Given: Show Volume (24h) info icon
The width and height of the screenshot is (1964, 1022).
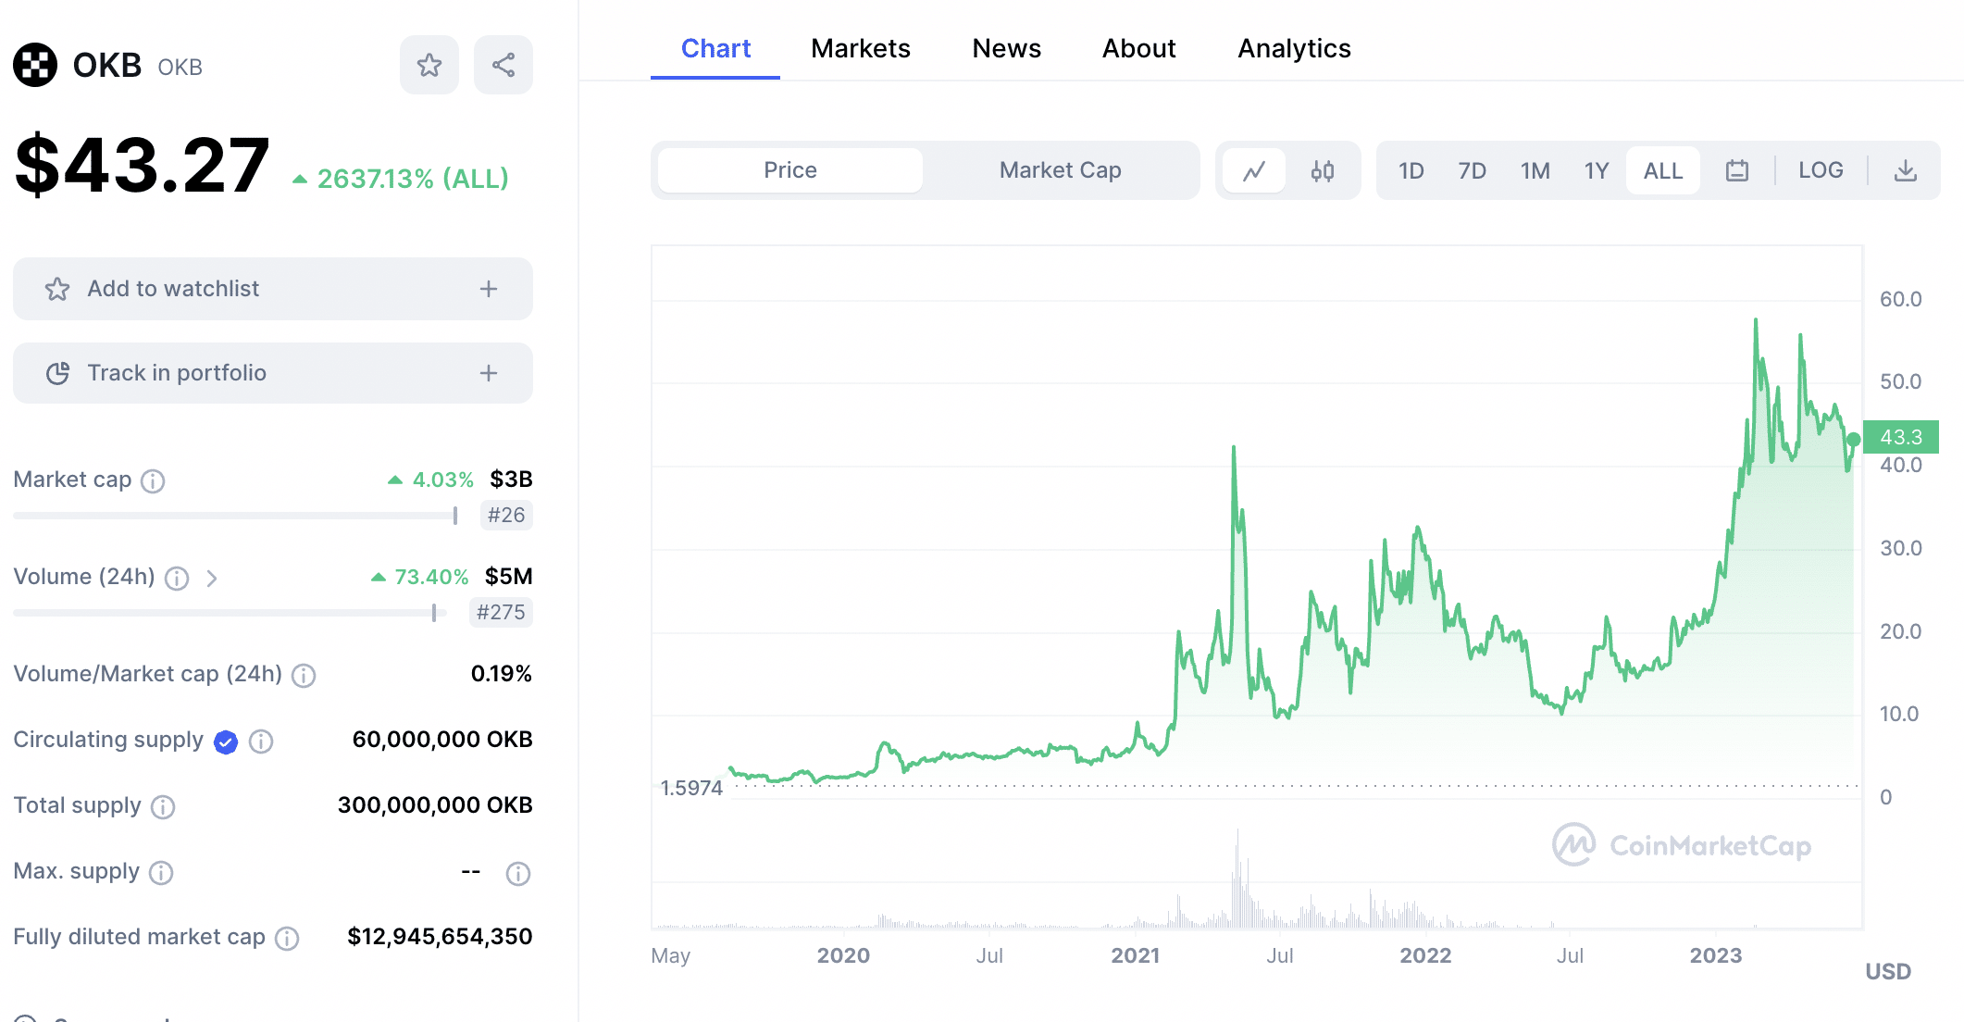Looking at the screenshot, I should (177, 579).
